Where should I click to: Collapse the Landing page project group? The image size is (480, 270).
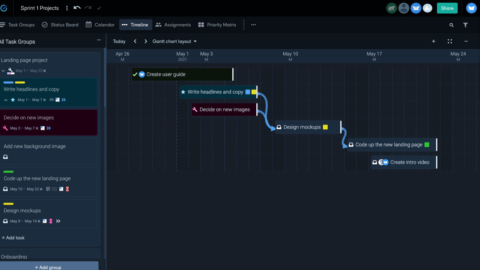coord(3,71)
